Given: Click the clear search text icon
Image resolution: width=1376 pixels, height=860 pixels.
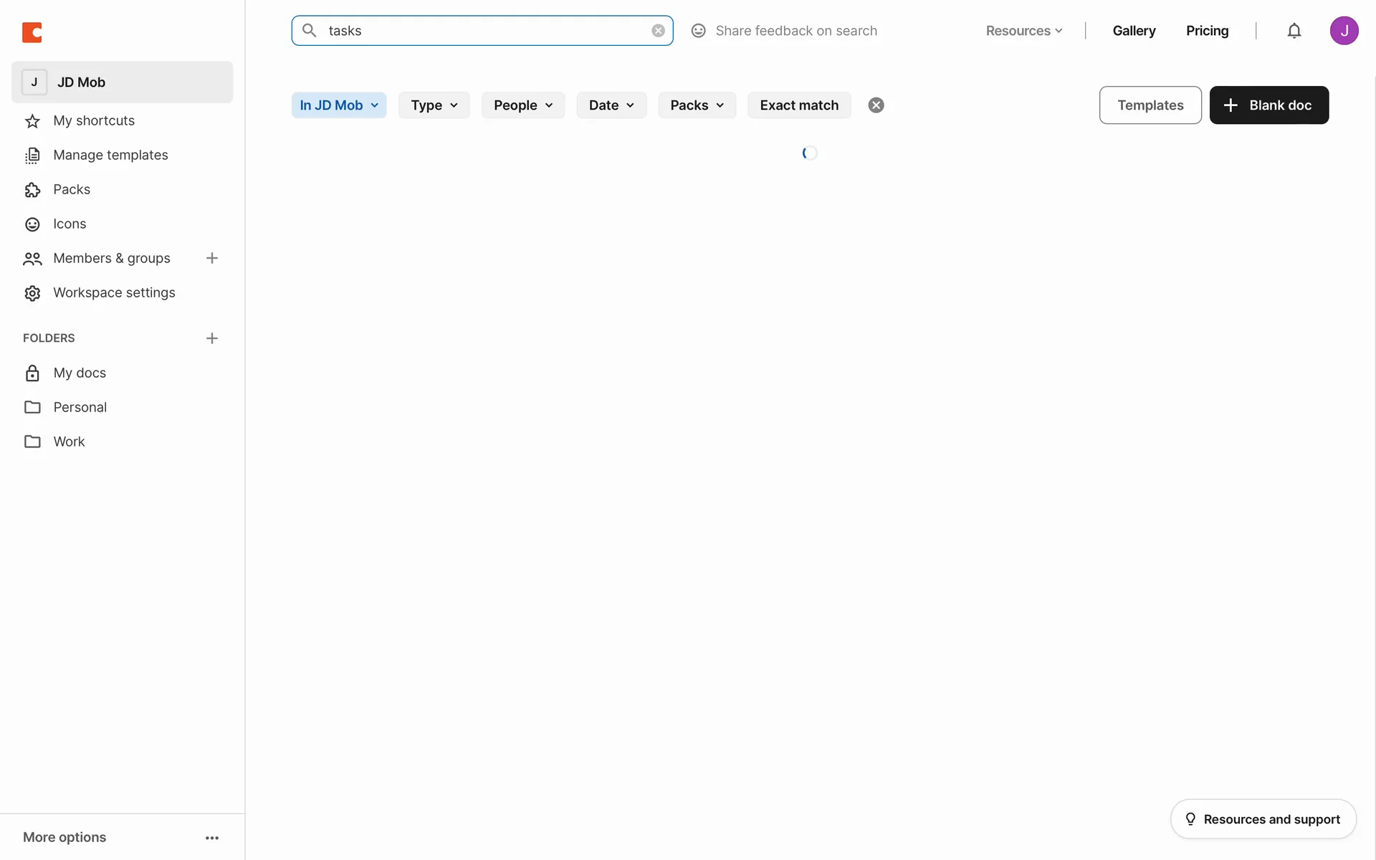Looking at the screenshot, I should [x=658, y=31].
